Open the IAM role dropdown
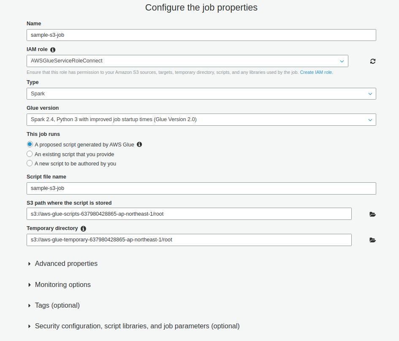 click(187, 61)
